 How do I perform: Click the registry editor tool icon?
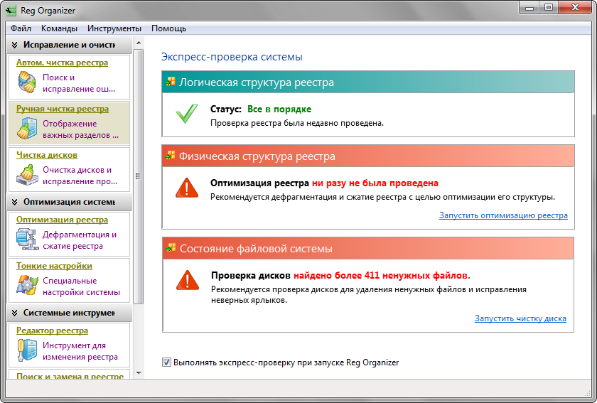(28, 350)
